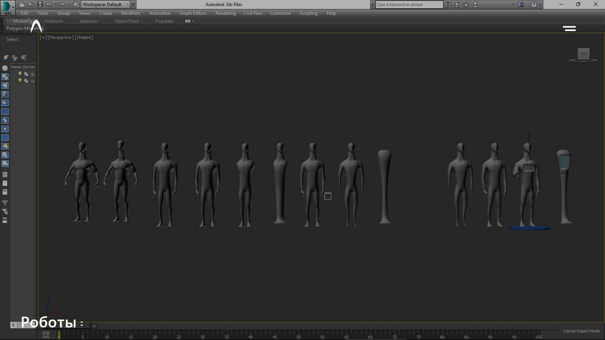Open the Workspace: Default dropdown
Screen dimensions: 605x340
[x=105, y=4]
